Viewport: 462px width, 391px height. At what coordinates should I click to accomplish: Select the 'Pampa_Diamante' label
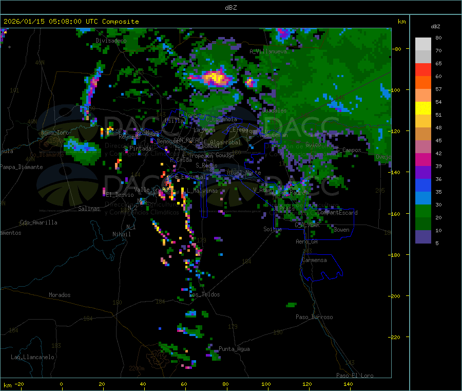coord(21,167)
